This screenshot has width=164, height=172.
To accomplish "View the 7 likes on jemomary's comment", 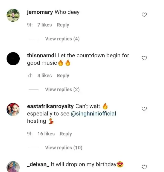I will (x=45, y=25).
